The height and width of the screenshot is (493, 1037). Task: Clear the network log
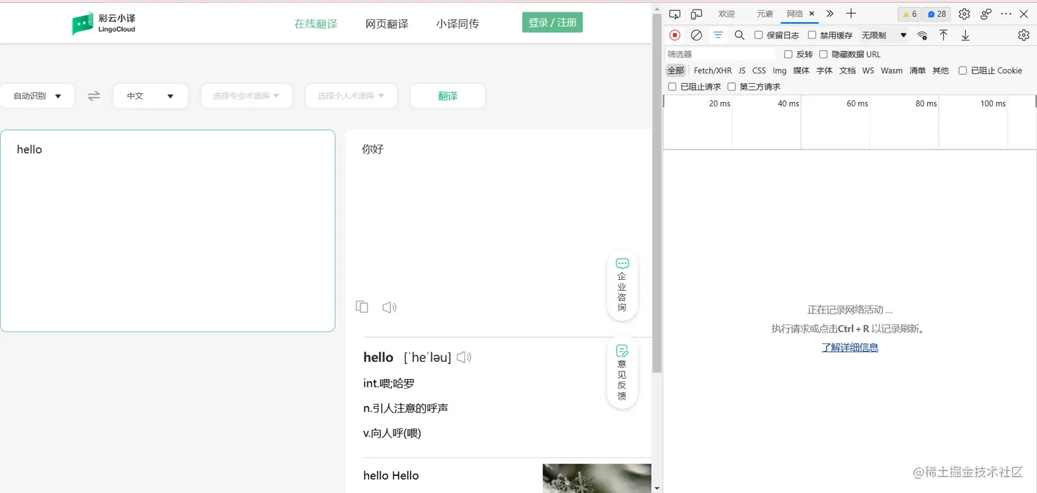696,35
